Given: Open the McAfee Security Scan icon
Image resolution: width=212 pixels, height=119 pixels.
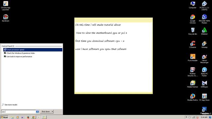Looking at the screenshot, I should point(192,72).
